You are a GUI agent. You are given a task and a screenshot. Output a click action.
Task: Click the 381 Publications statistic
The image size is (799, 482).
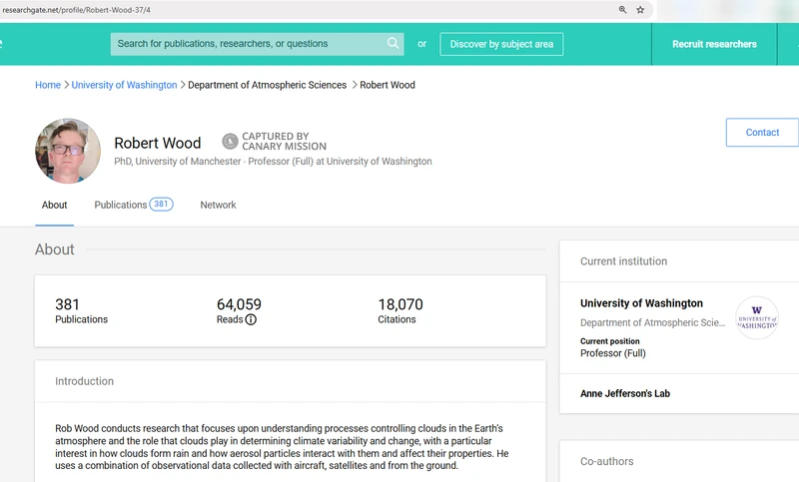coord(81,311)
